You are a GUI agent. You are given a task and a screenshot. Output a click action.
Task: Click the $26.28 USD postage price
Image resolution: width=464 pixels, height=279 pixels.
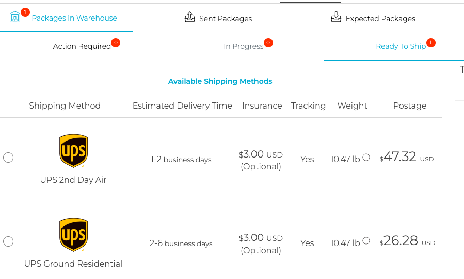(407, 241)
